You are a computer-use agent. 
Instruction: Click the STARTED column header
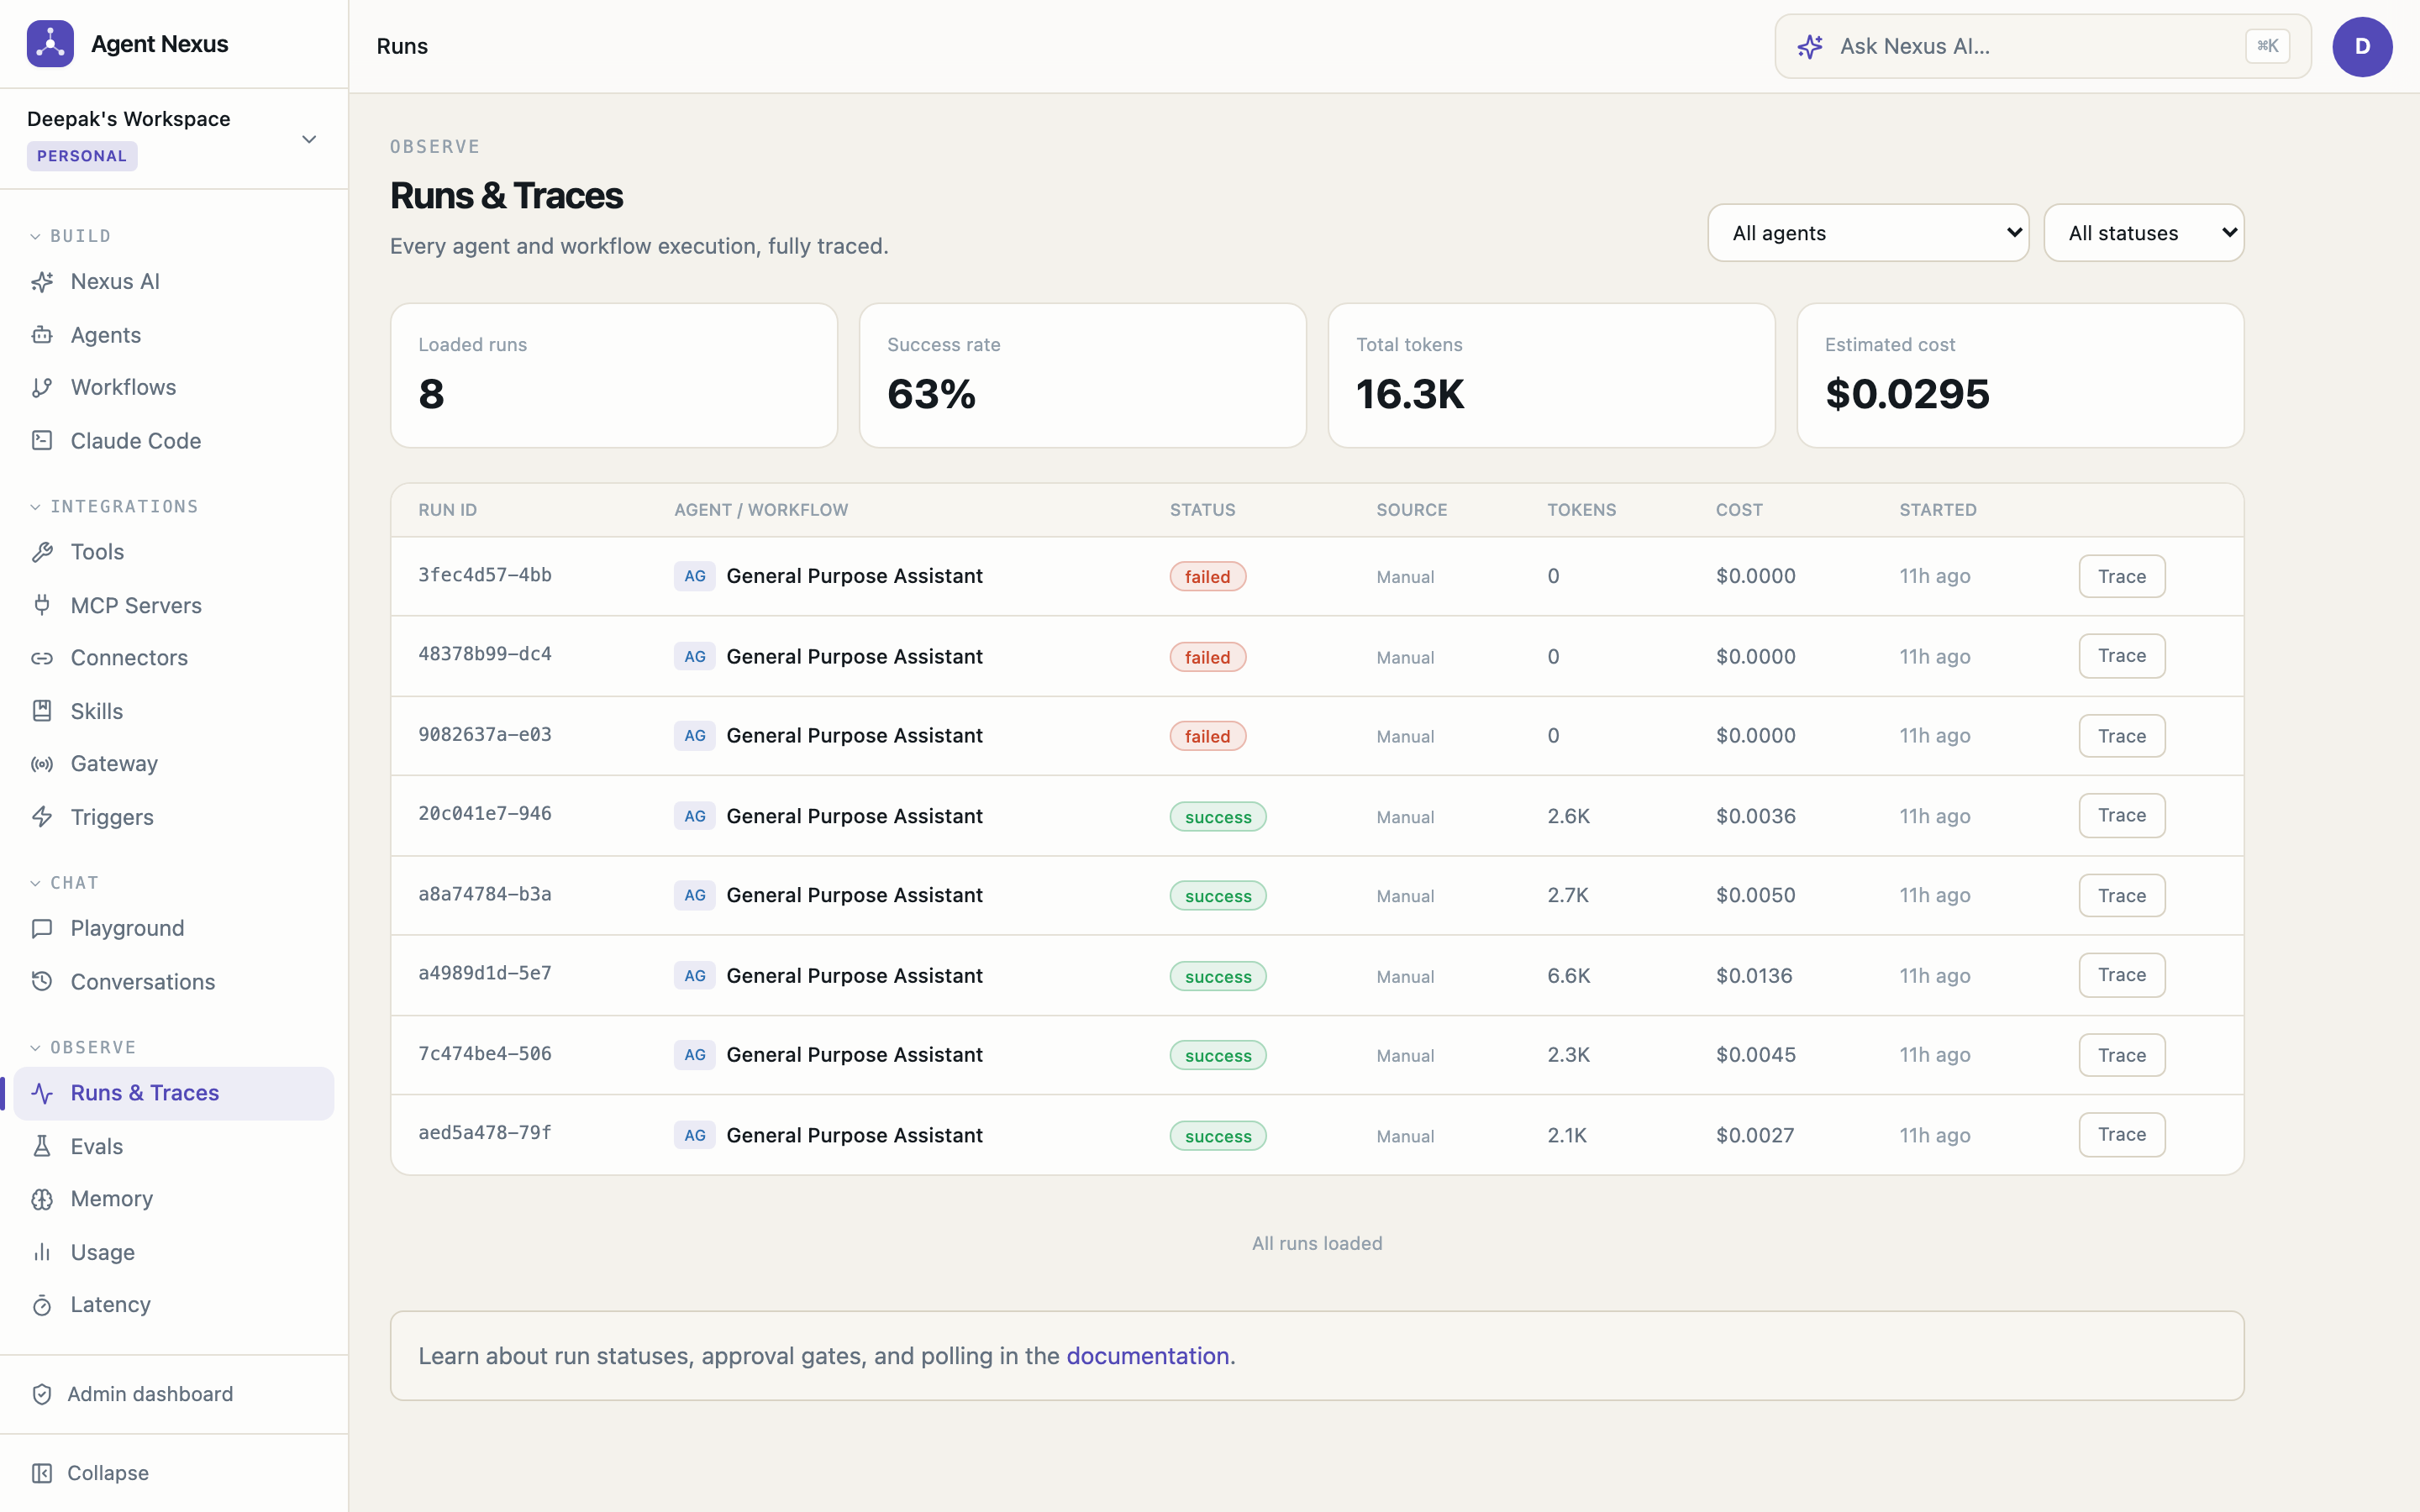[1937, 510]
